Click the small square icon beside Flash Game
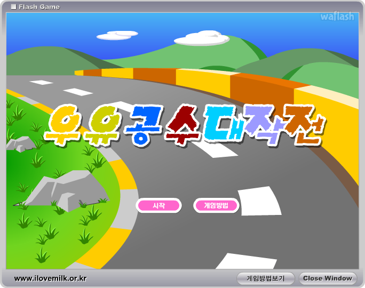The image size is (365, 288). point(14,7)
